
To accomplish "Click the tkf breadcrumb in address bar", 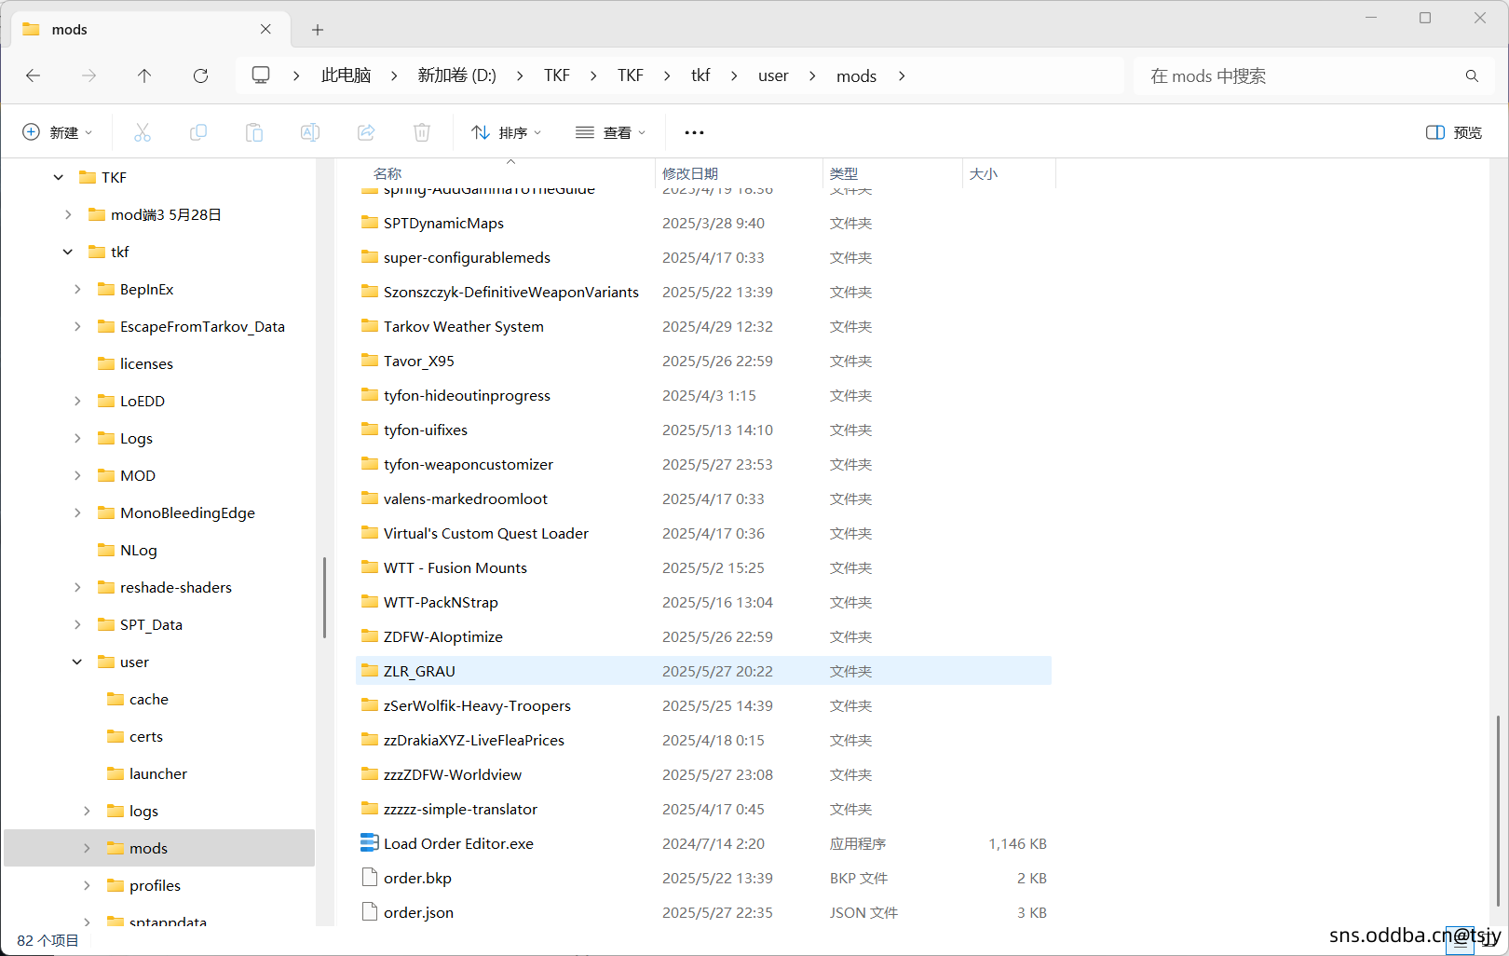I will point(700,75).
